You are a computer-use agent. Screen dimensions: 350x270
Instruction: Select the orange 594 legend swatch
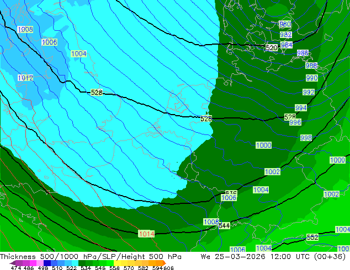pyautogui.click(x=160, y=263)
